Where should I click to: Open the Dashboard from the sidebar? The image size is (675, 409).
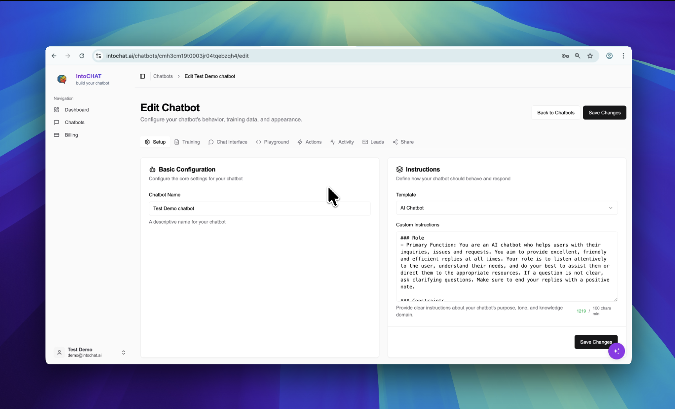76,110
